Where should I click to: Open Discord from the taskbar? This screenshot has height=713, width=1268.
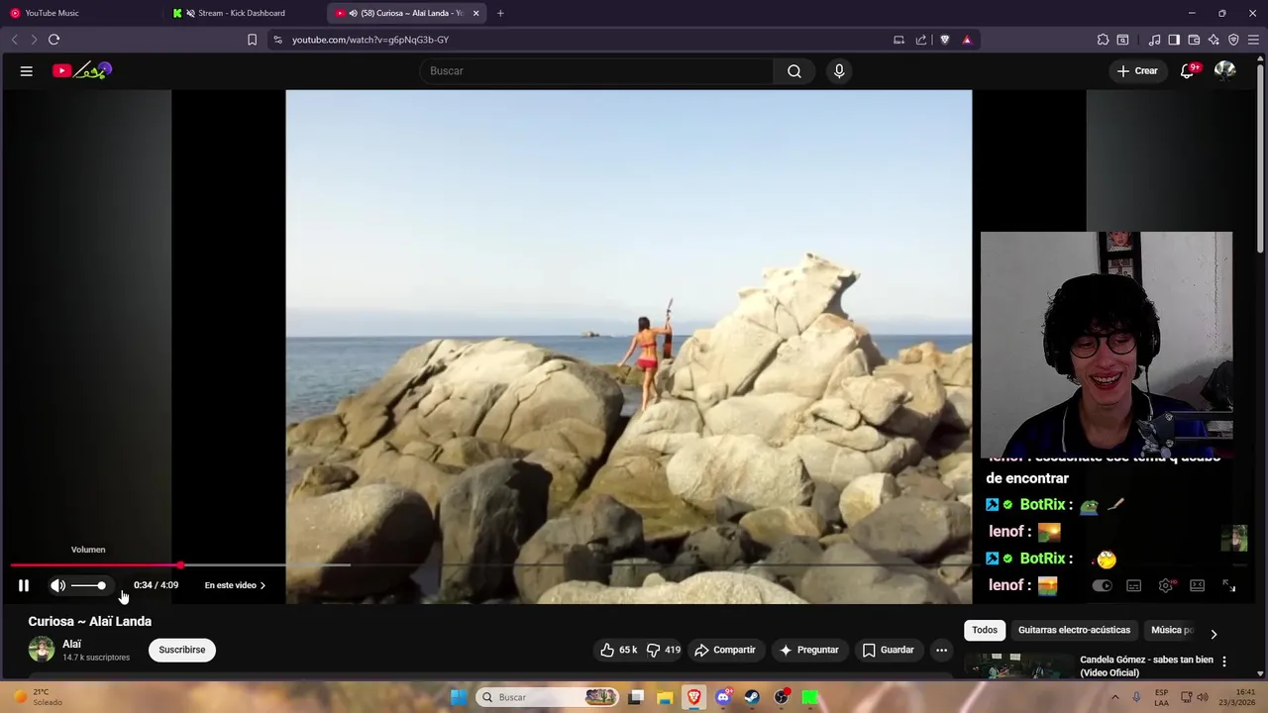[x=723, y=697]
